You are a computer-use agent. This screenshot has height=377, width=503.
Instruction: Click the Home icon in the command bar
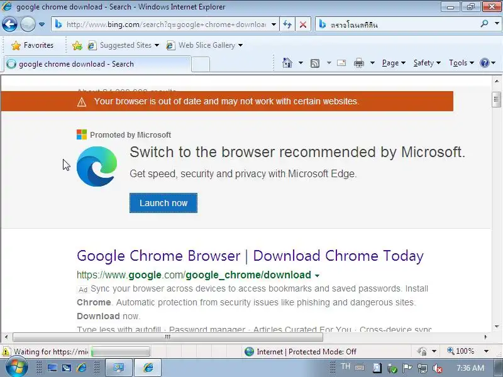287,63
